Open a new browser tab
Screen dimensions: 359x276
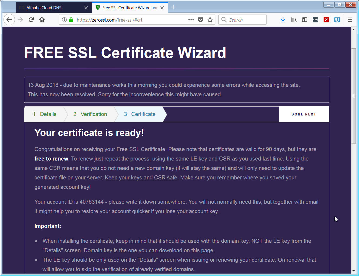(x=174, y=7)
